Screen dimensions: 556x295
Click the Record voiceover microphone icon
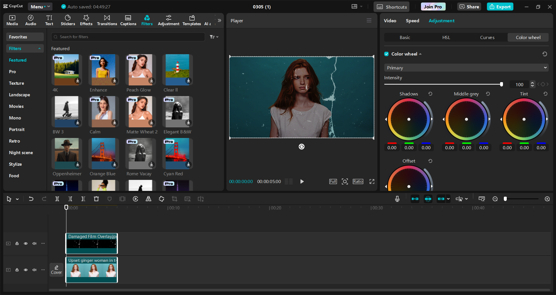(x=397, y=199)
